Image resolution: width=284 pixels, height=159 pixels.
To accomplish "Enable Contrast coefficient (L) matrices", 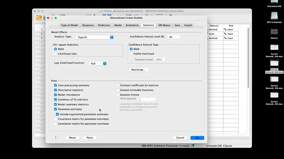I will pyautogui.click(x=118, y=85).
